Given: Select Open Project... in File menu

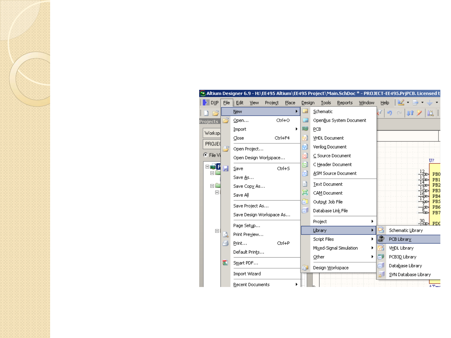Looking at the screenshot, I should pos(261,149).
